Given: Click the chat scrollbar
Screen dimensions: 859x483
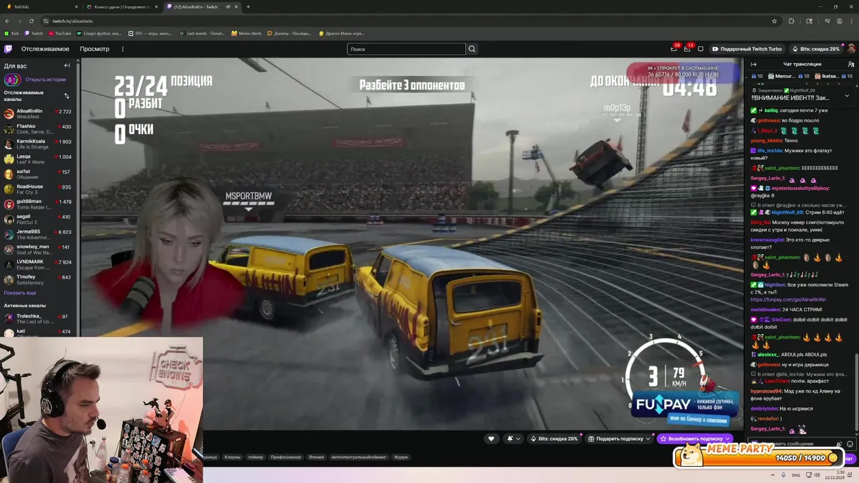Looking at the screenshot, I should 856,392.
